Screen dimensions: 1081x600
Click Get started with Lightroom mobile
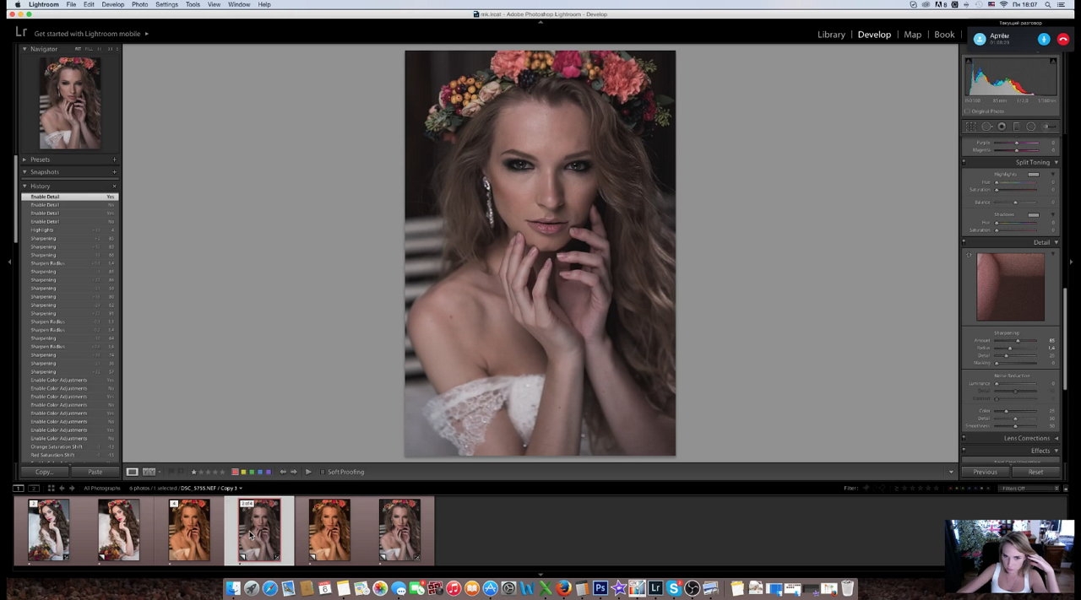87,34
